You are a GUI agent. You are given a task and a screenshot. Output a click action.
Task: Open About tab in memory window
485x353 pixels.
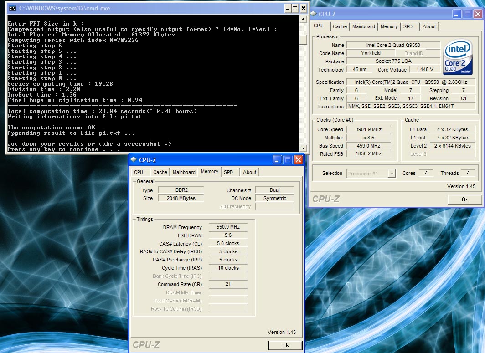tap(249, 172)
